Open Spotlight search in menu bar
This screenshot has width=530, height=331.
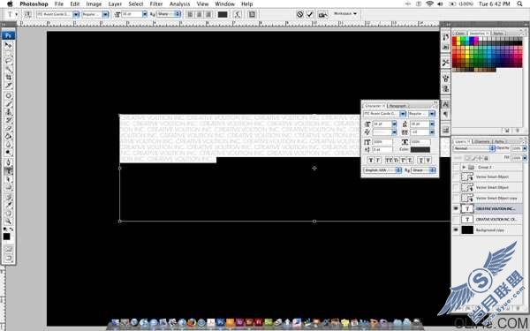point(520,4)
